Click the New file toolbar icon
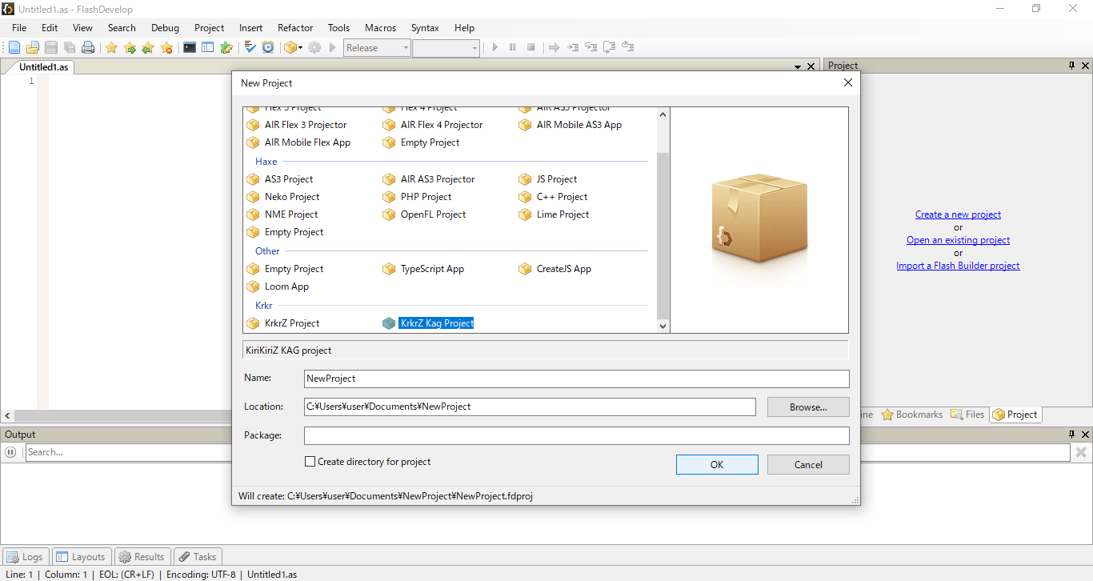This screenshot has width=1093, height=581. click(x=14, y=48)
